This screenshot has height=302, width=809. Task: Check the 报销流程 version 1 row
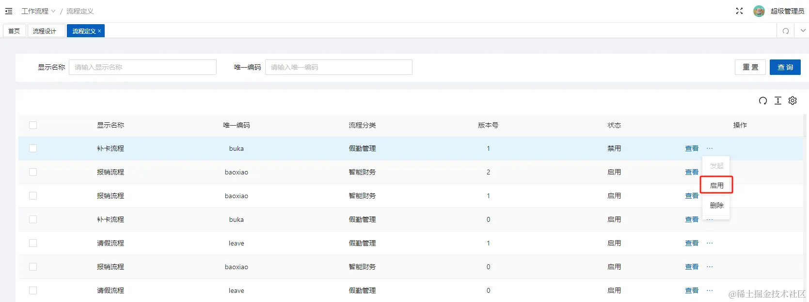click(33, 196)
